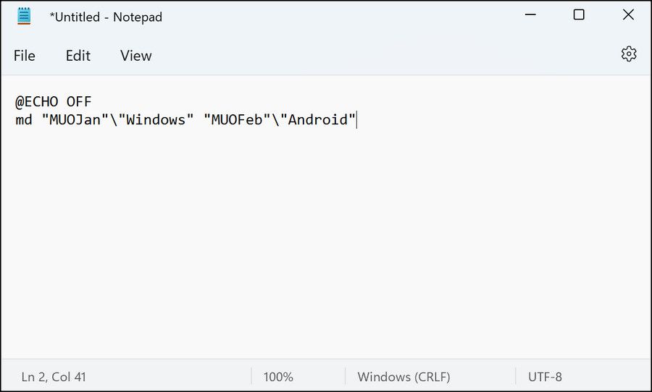This screenshot has width=652, height=392.
Task: Click the "*Untitled - Notepad" title text
Action: [106, 17]
